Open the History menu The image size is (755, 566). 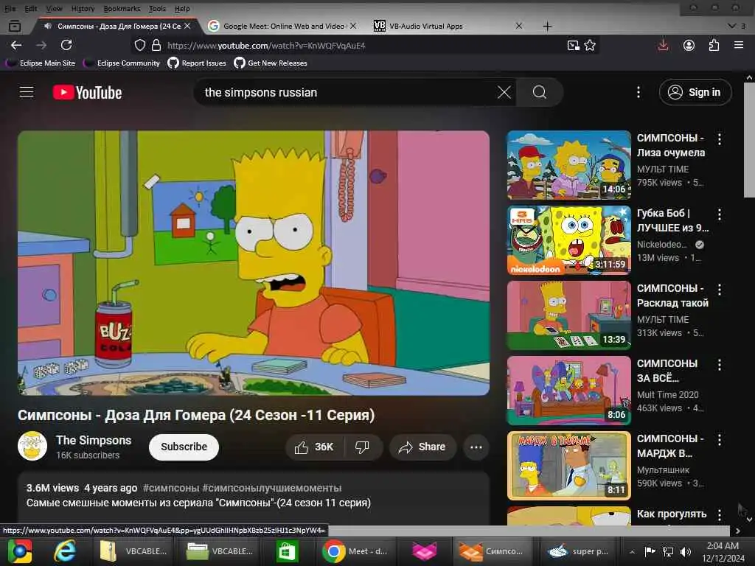(x=83, y=9)
